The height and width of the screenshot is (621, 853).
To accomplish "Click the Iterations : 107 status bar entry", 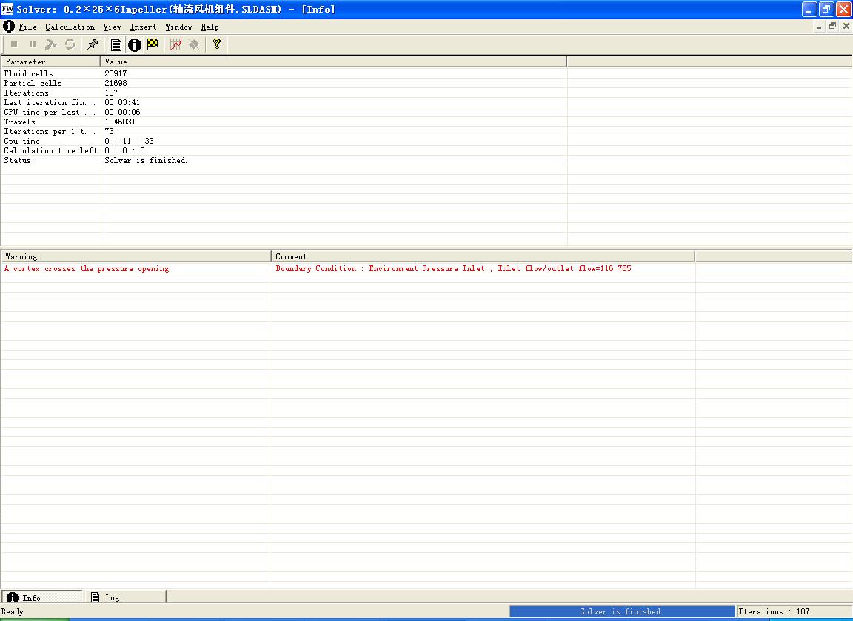I will click(774, 612).
